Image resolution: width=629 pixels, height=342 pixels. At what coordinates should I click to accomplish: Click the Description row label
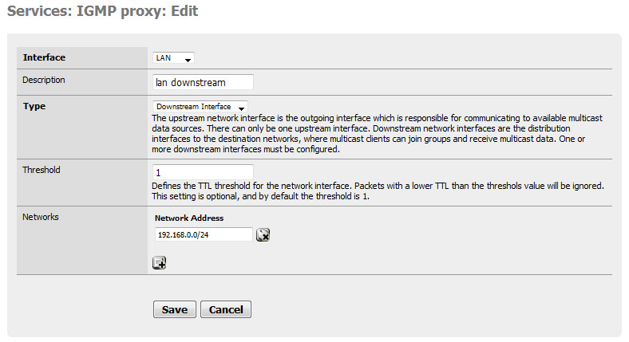coord(44,80)
